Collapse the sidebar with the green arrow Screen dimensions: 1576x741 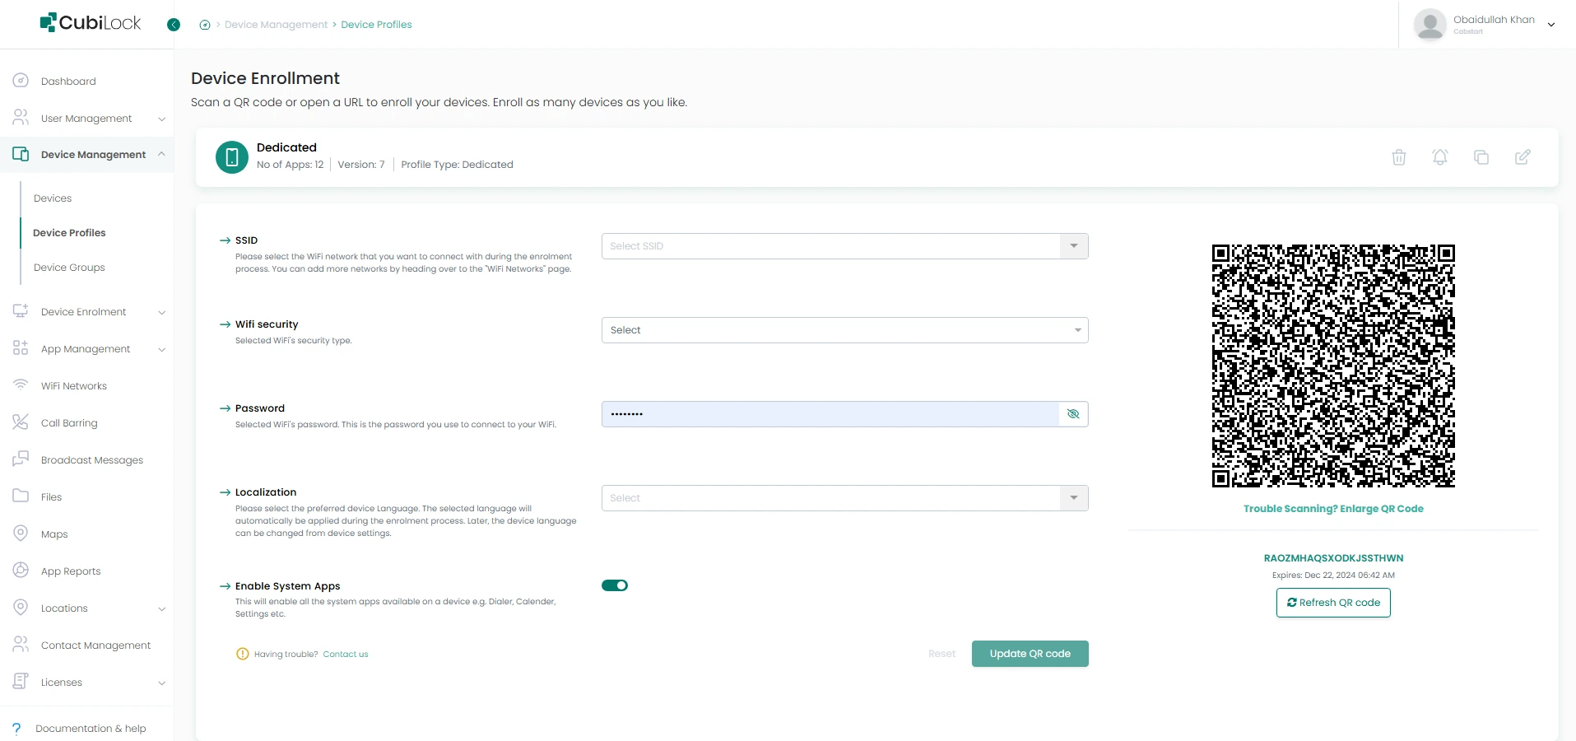[x=174, y=25]
